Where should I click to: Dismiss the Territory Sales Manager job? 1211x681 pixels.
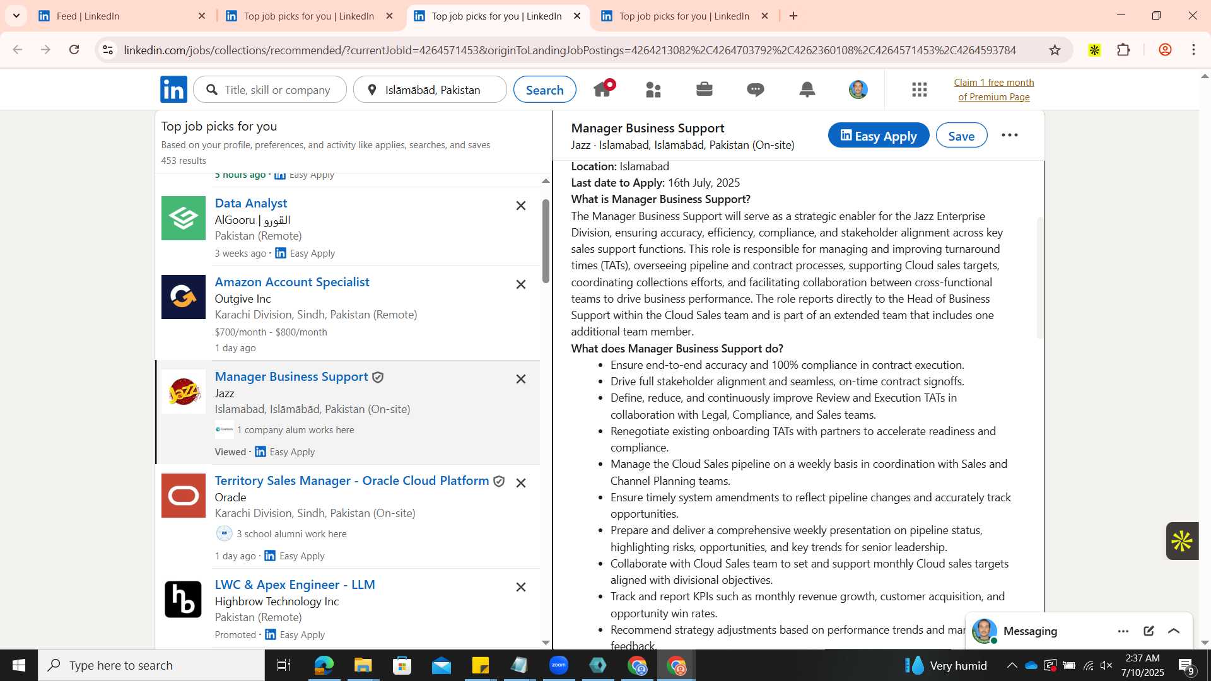521,483
